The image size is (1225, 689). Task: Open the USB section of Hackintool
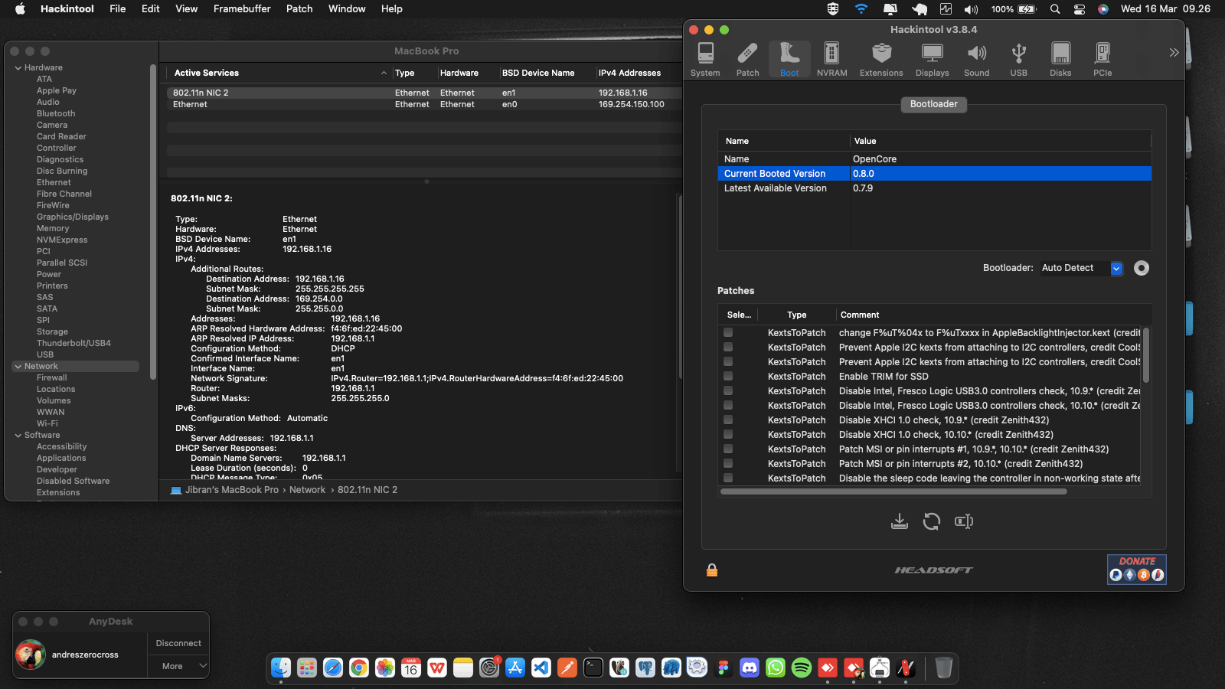point(1018,57)
